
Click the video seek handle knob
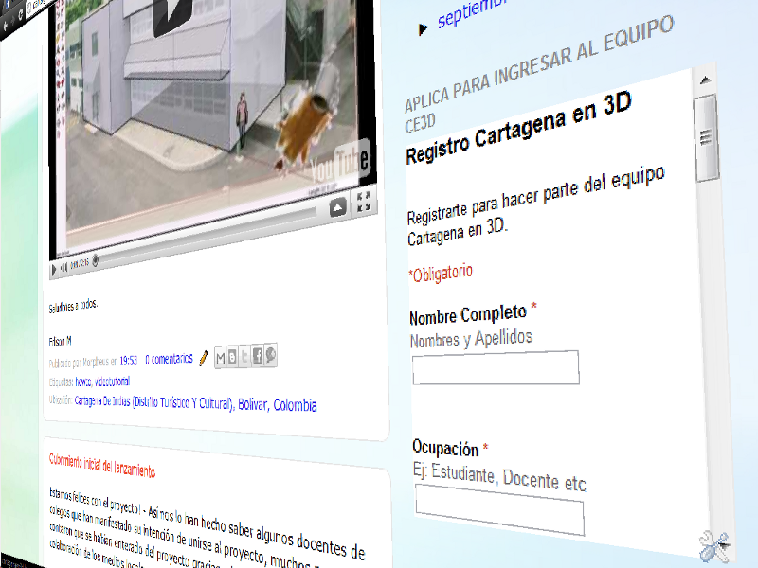[x=96, y=260]
